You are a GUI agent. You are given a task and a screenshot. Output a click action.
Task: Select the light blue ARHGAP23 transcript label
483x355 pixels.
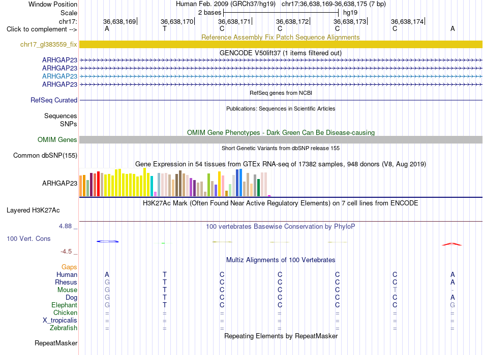[x=60, y=76]
